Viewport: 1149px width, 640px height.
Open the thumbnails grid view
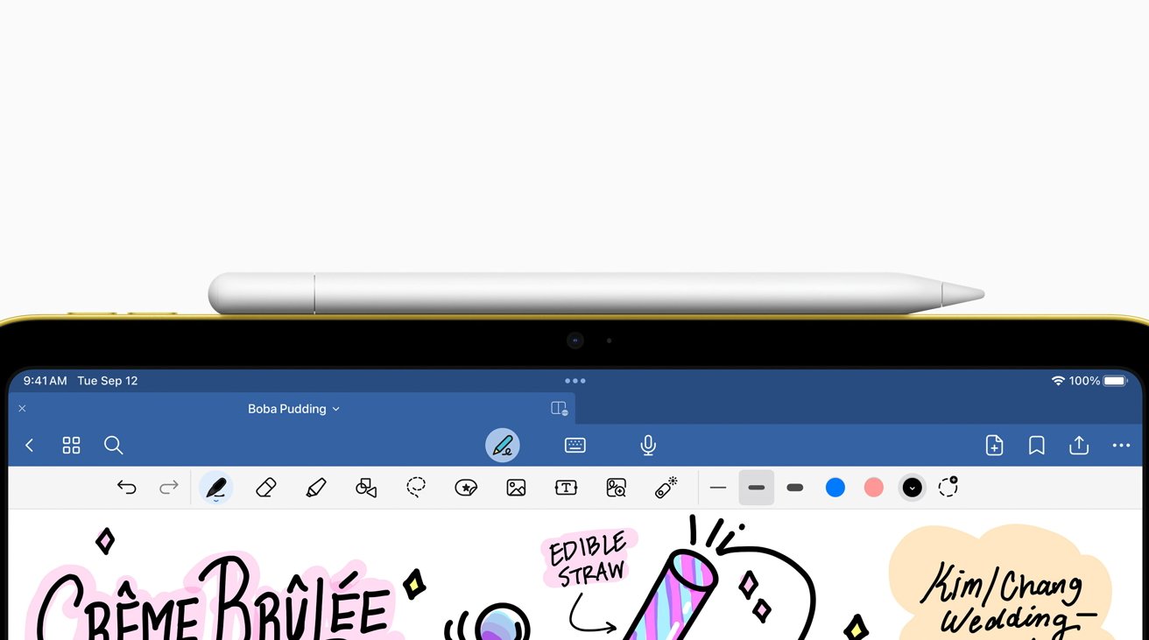coord(71,445)
